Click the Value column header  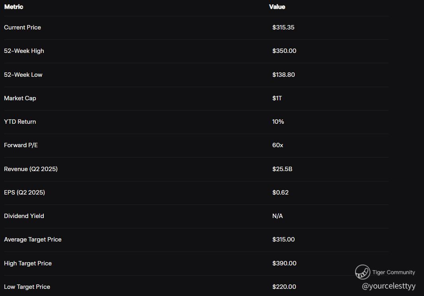(x=277, y=7)
